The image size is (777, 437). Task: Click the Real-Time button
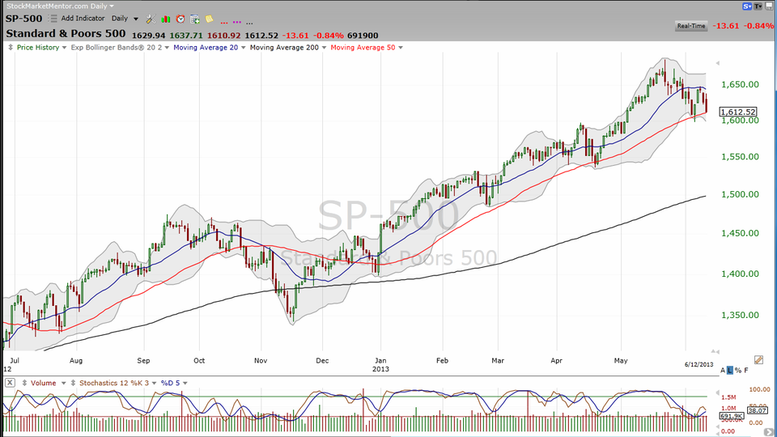pyautogui.click(x=692, y=26)
